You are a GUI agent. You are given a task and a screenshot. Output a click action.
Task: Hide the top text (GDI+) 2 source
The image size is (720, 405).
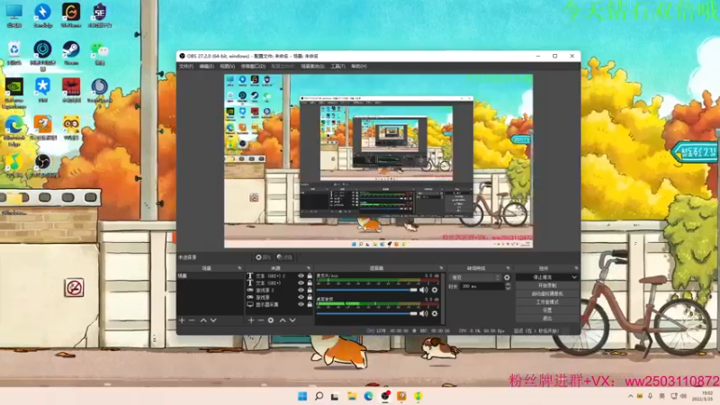301,276
